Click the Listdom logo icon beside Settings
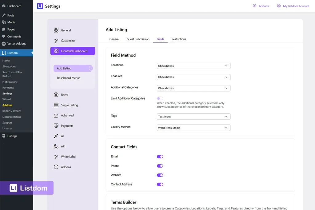 click(40, 6)
